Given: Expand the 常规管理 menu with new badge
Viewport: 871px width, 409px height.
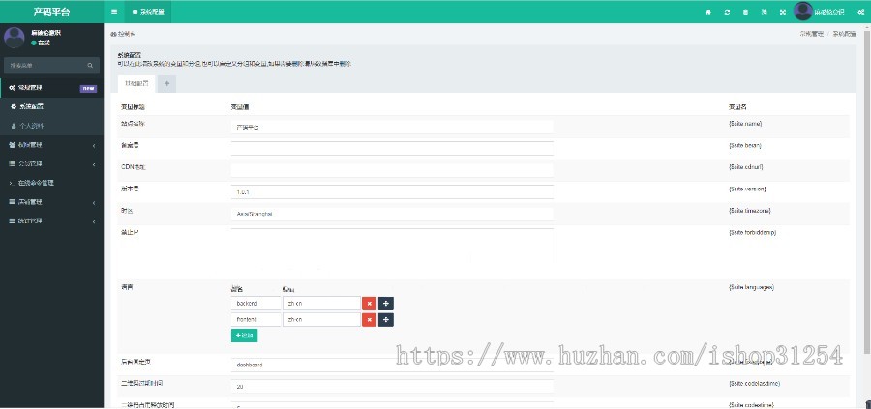Looking at the screenshot, I should [51, 88].
